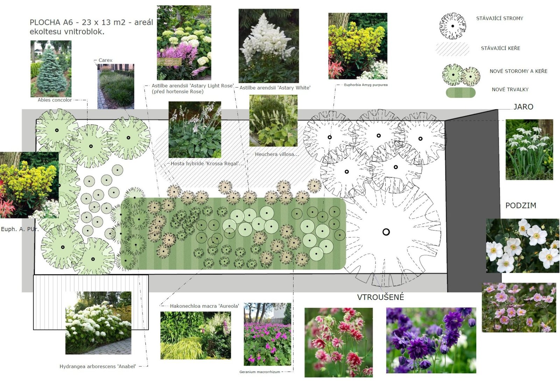Click the Heuchera villosa label
The image size is (560, 385).
tap(276, 154)
